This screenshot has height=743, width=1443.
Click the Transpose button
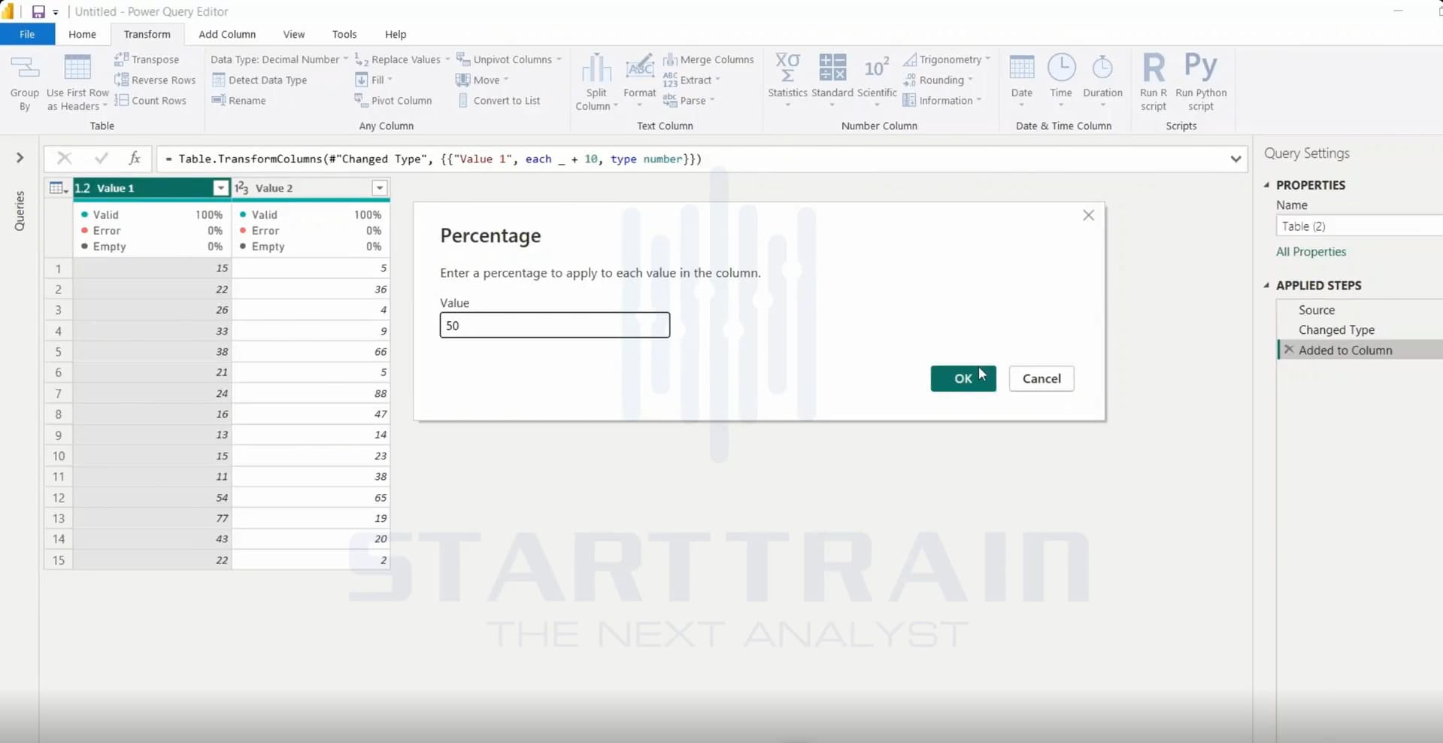[147, 59]
